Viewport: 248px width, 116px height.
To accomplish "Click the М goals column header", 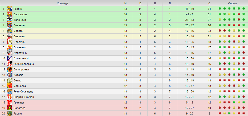I will [190, 3].
